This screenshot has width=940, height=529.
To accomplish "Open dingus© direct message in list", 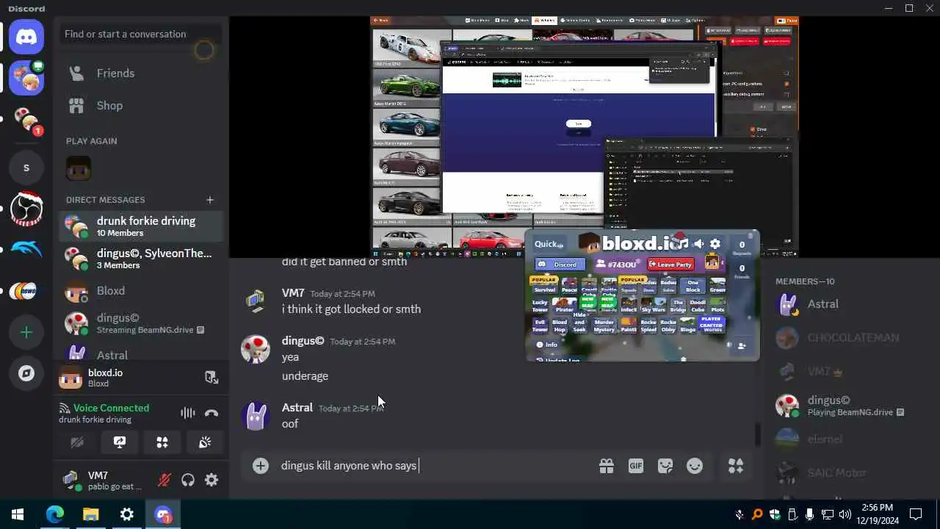I will click(141, 323).
